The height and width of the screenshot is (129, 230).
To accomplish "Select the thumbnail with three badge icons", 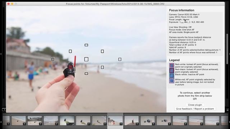I will pyautogui.click(x=67, y=120).
